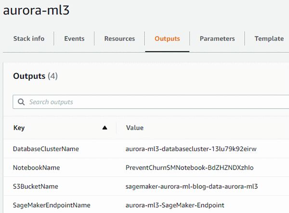Click value aurora-ml3-SageMaker-Endpoint
The image size is (289, 213).
[x=175, y=205]
